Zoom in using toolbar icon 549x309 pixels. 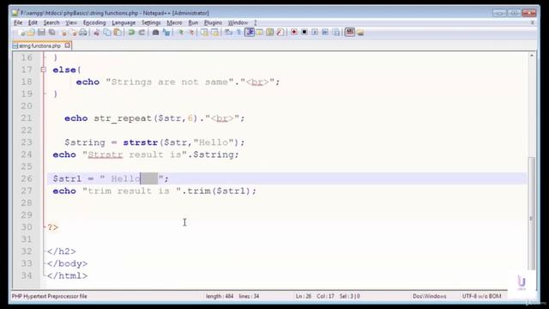click(x=181, y=33)
